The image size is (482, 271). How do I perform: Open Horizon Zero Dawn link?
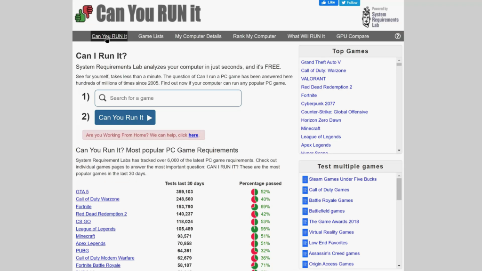(x=321, y=120)
